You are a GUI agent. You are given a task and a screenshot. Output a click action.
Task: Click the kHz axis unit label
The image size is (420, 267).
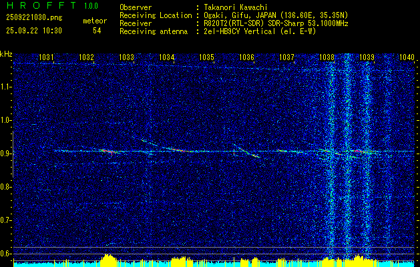pyautogui.click(x=6, y=54)
